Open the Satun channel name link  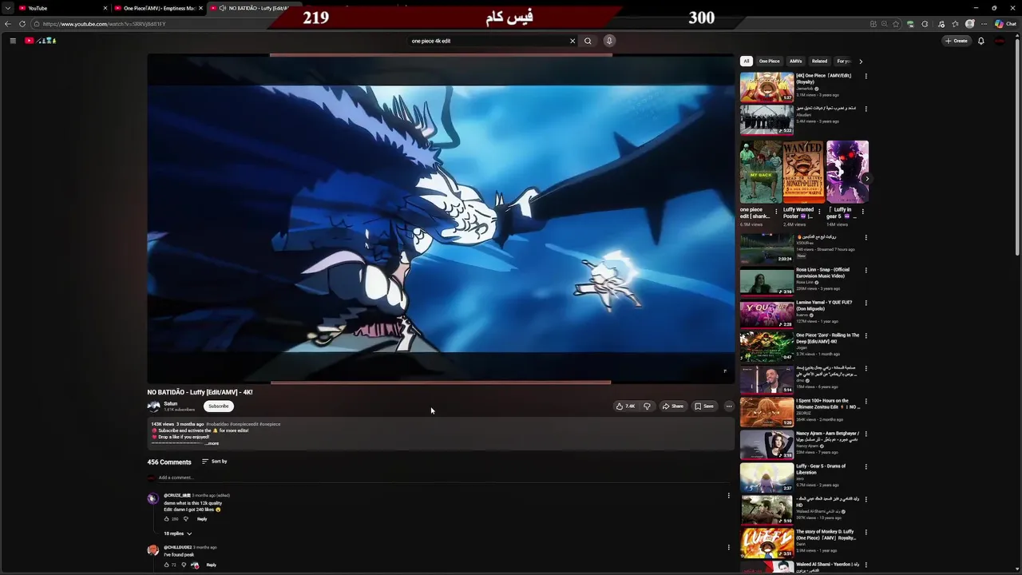(171, 404)
